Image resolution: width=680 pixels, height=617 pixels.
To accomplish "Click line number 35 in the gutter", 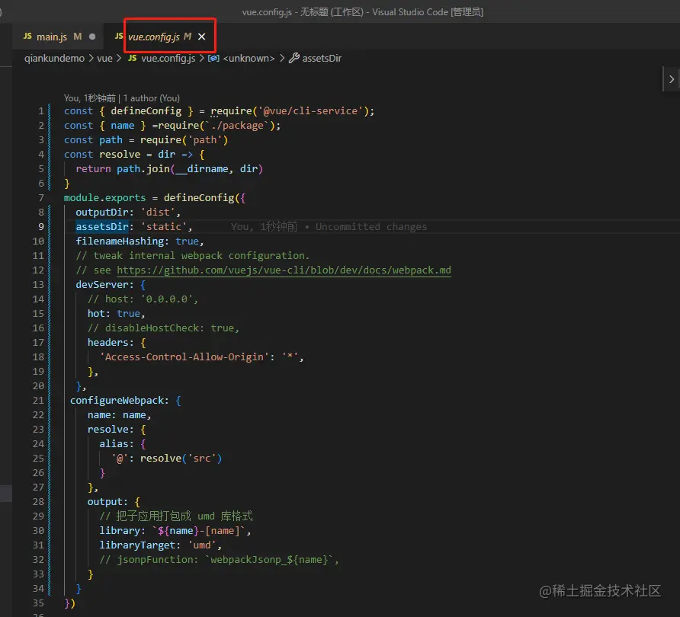I will point(38,603).
